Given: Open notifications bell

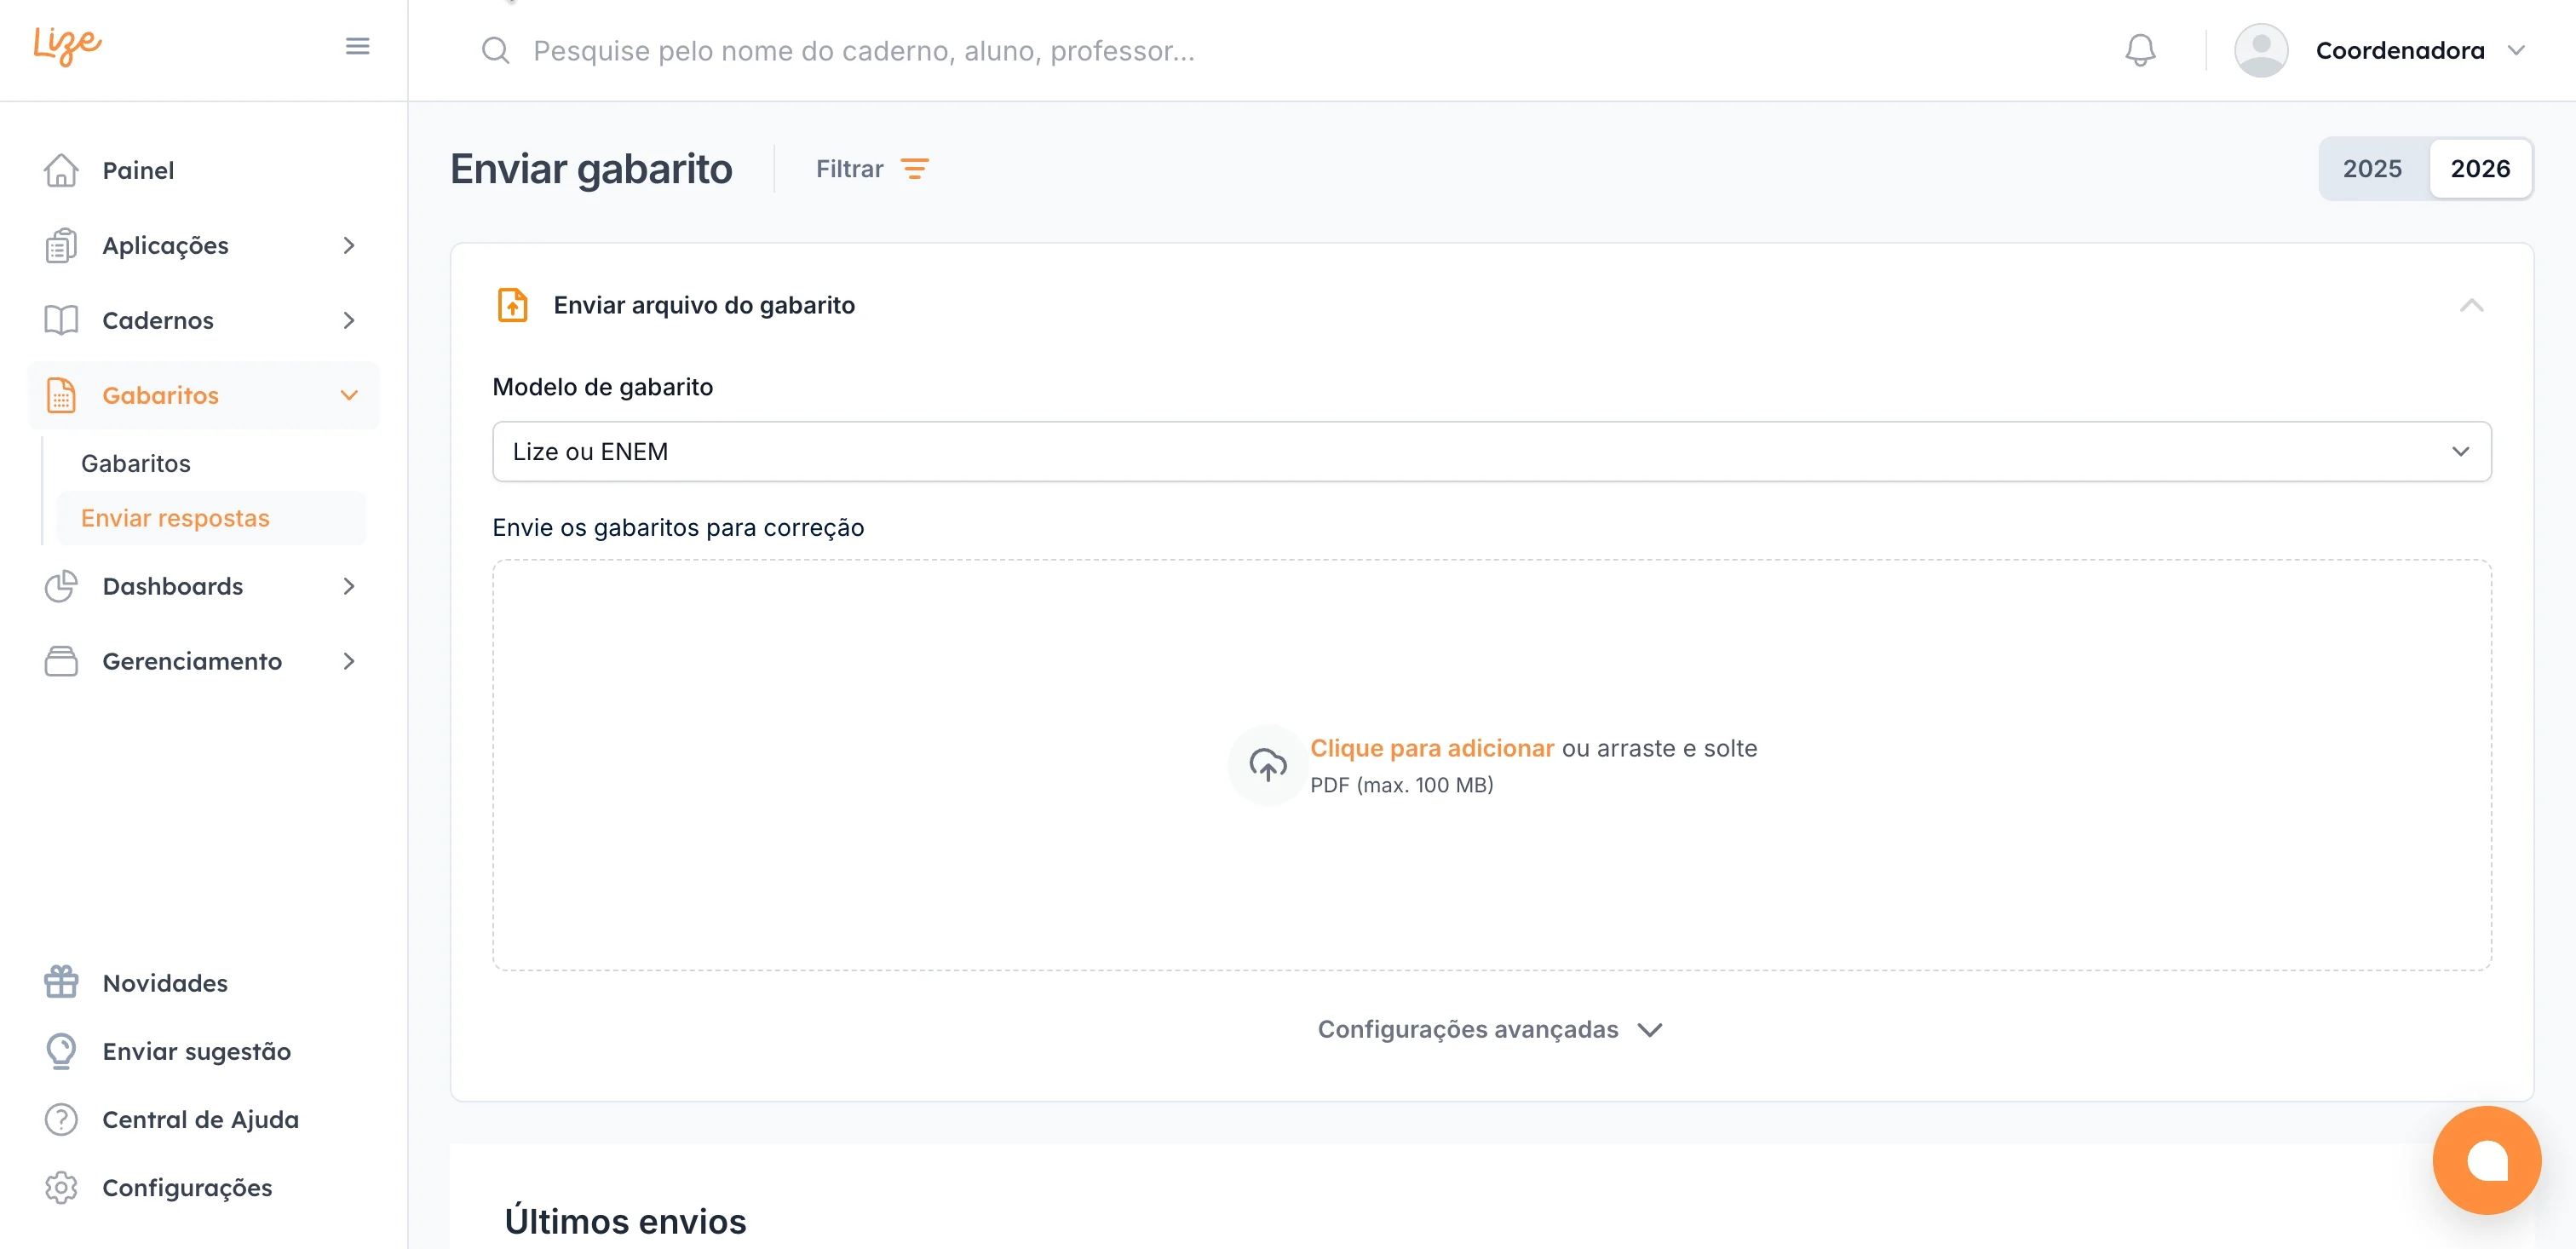Looking at the screenshot, I should coord(2140,50).
